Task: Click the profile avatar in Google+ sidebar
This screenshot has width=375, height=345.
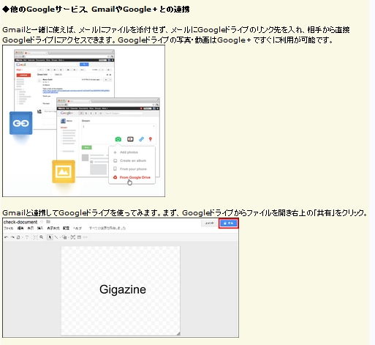Action: point(63,121)
